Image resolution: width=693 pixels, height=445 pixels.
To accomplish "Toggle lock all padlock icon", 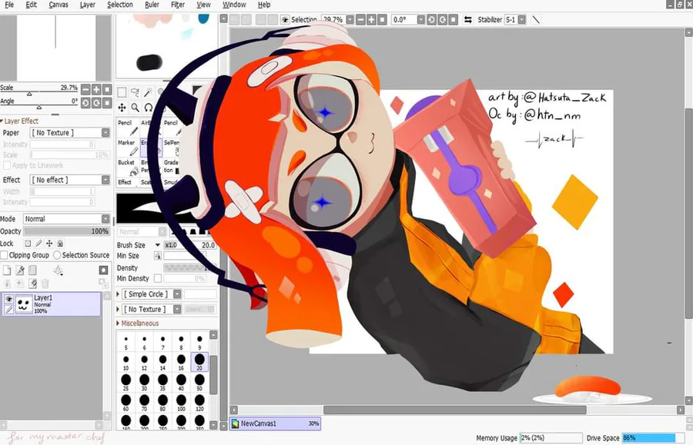I will click(60, 244).
